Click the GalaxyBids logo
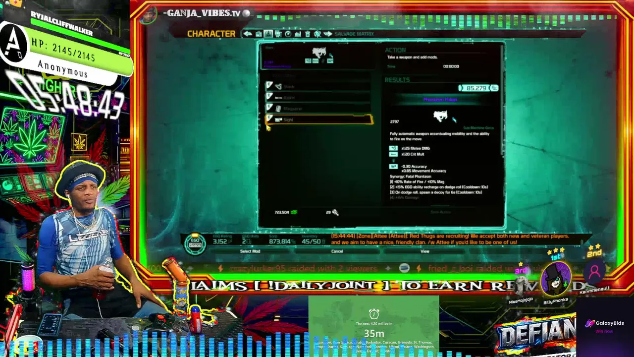The height and width of the screenshot is (357, 634). pos(605,324)
